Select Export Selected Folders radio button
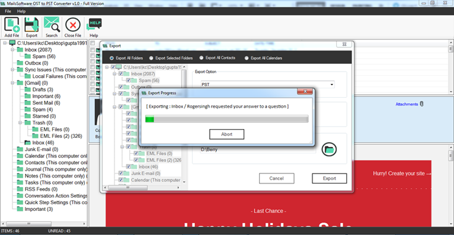This screenshot has height=235, width=454. (151, 58)
